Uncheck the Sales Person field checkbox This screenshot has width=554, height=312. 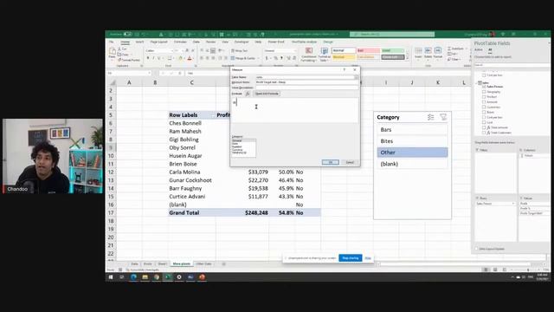(484, 87)
